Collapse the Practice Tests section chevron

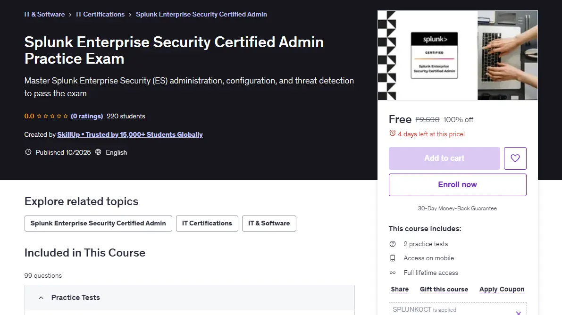[x=41, y=298]
